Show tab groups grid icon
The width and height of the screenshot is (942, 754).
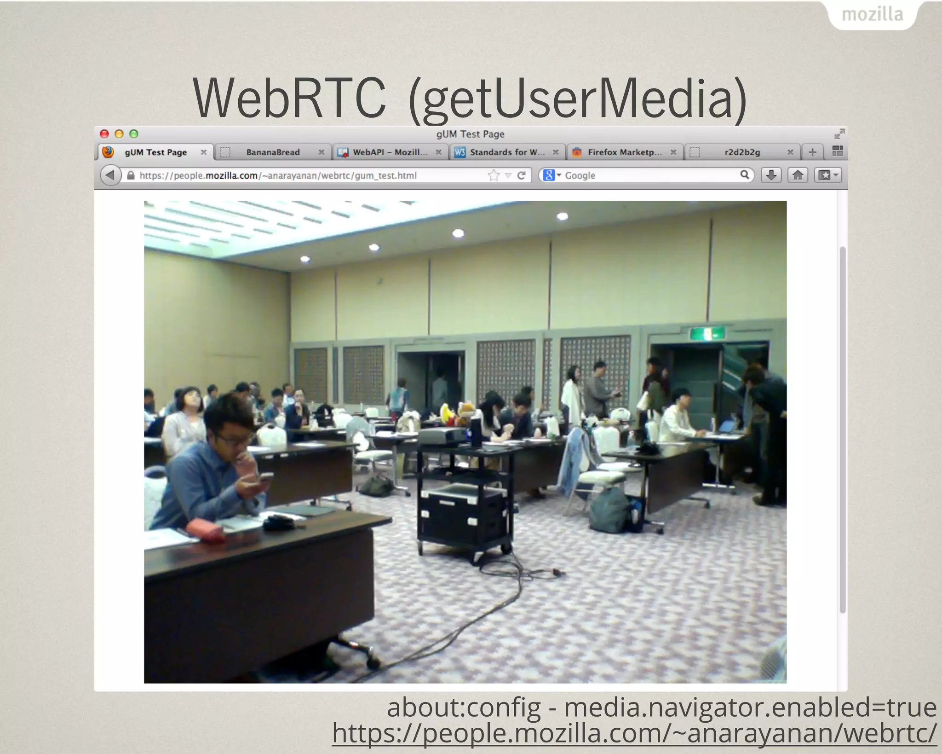(x=838, y=151)
